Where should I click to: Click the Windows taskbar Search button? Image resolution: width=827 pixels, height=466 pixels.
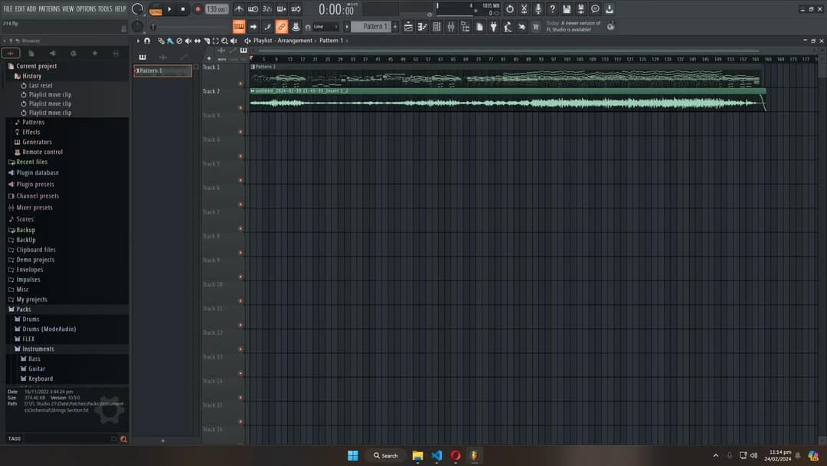coord(385,455)
